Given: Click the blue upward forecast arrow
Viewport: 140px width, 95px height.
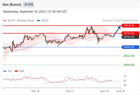Looking at the screenshot, I should tap(117, 31).
